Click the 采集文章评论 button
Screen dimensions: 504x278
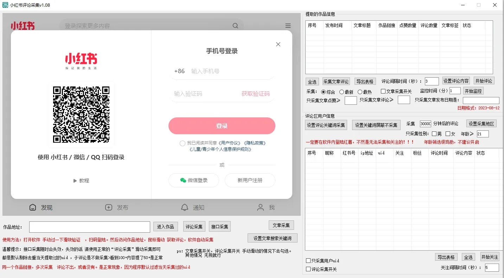coord(336,82)
